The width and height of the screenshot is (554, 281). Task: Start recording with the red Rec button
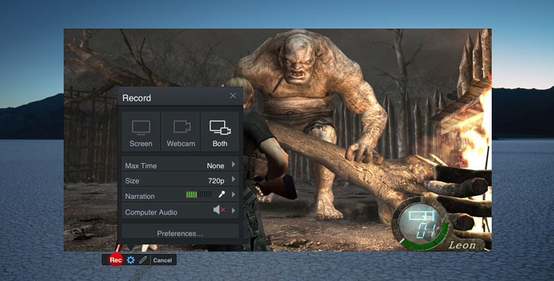tap(115, 260)
